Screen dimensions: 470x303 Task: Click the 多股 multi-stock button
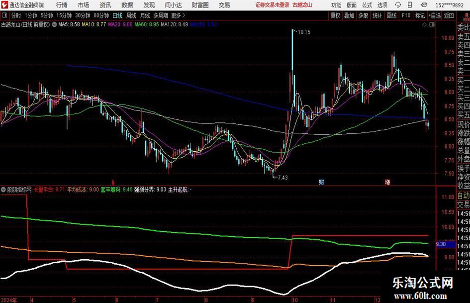[363, 15]
